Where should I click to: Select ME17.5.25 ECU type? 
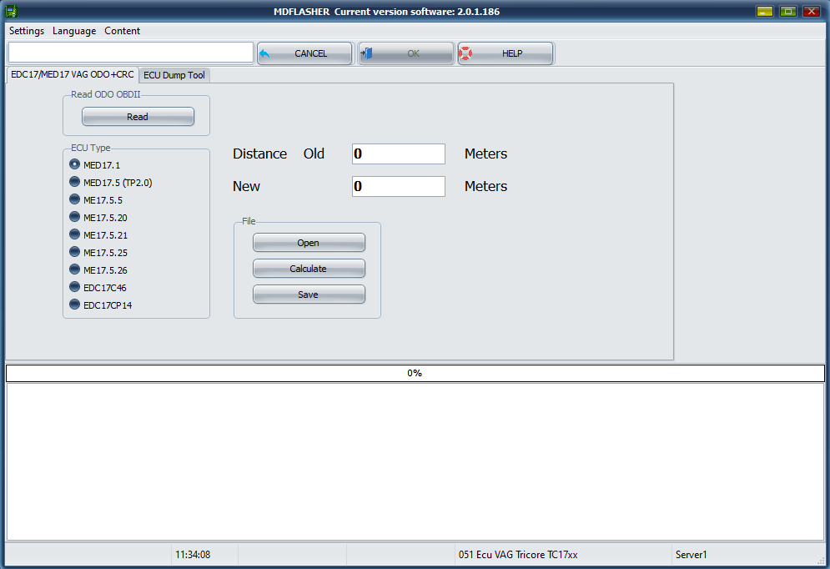point(75,253)
